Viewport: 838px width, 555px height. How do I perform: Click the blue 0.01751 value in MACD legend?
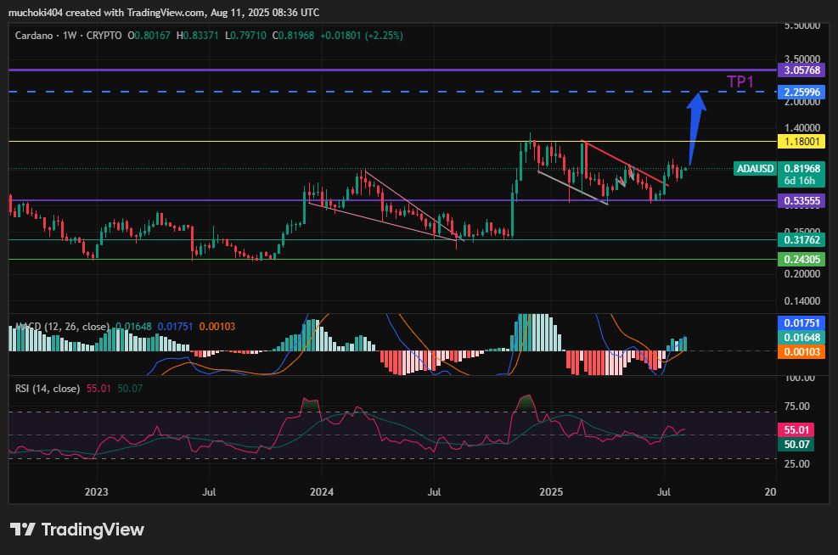[175, 327]
